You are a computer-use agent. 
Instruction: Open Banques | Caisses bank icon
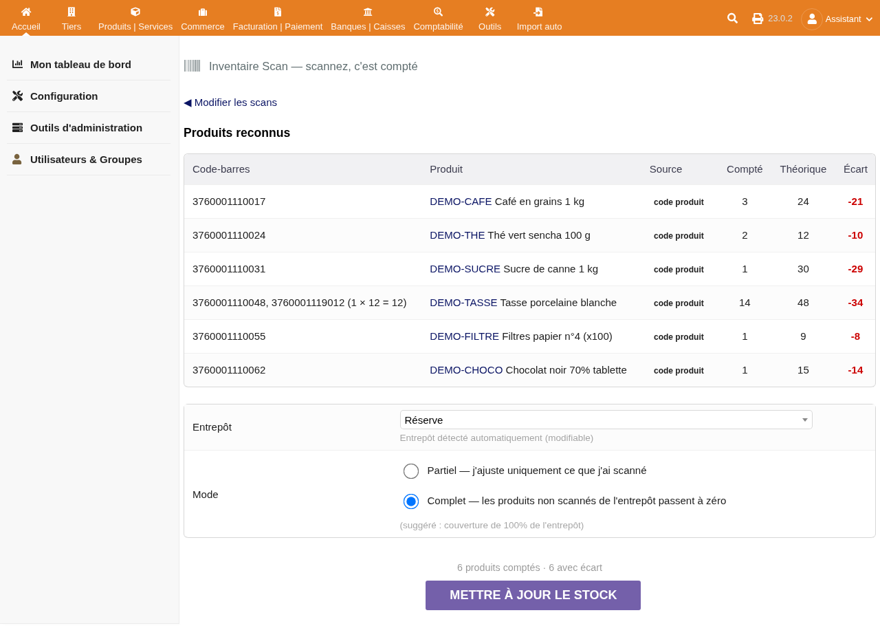tap(368, 12)
